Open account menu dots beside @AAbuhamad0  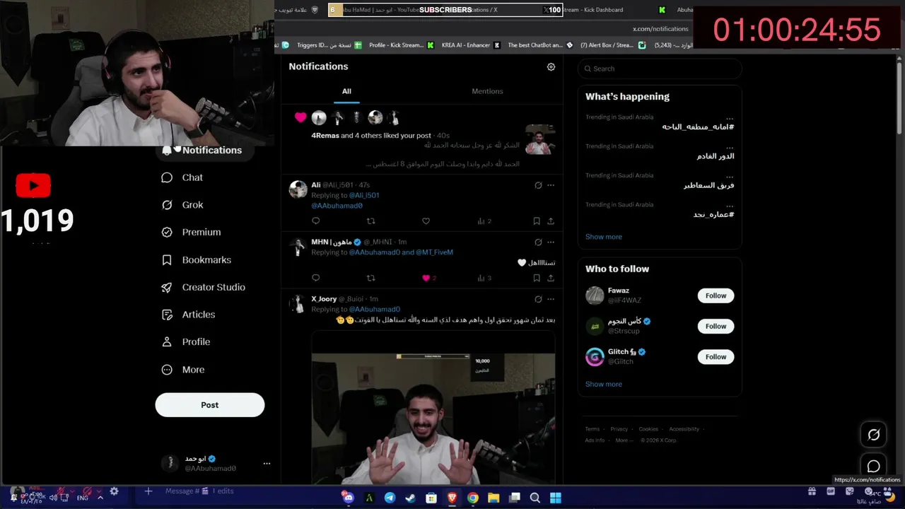click(x=267, y=464)
